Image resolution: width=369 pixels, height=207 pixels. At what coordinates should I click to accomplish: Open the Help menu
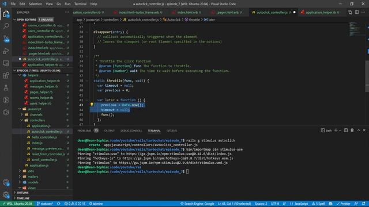tap(93, 4)
